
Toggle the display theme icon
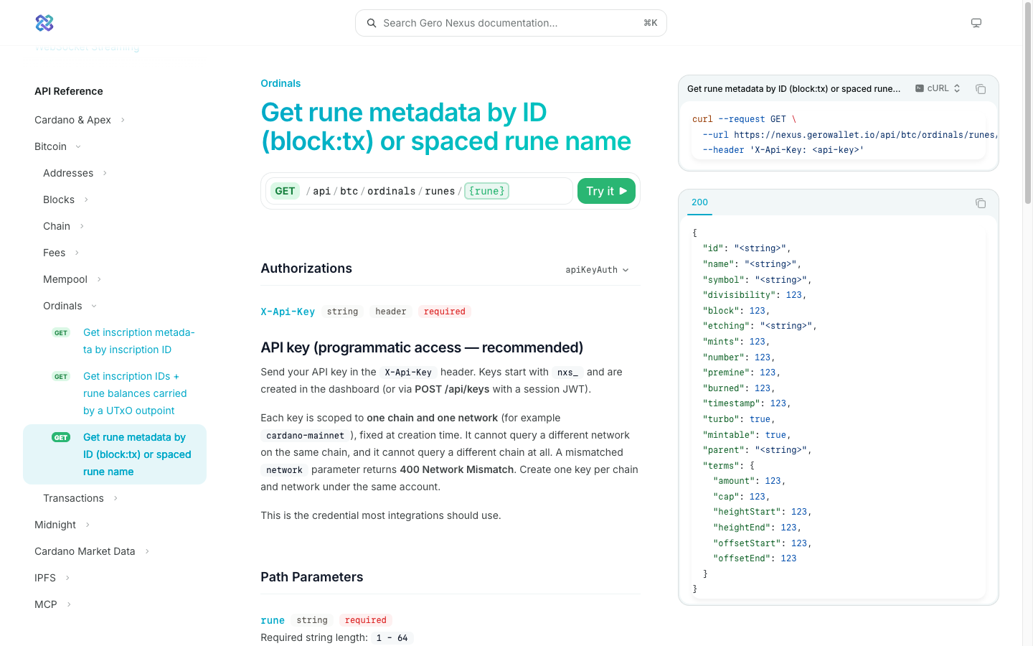pos(976,23)
